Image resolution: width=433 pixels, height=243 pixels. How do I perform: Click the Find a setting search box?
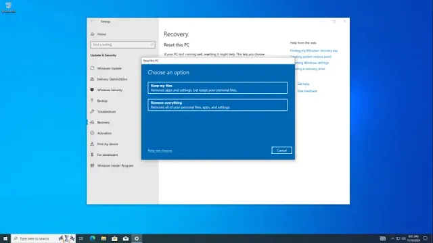122,45
